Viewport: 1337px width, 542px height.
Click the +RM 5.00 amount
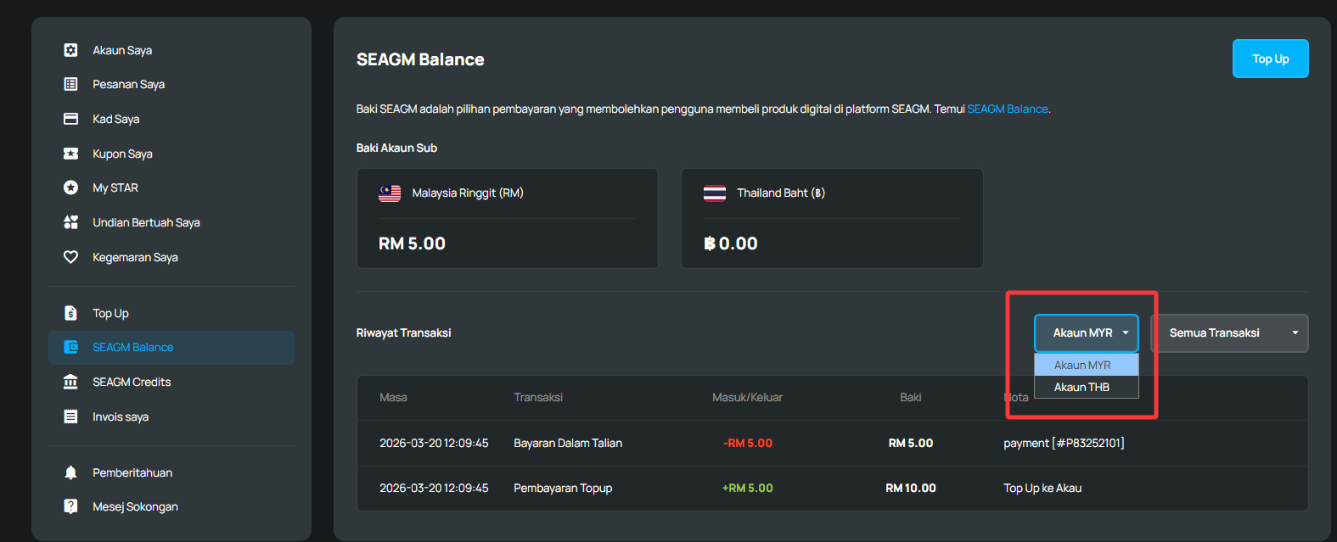[x=748, y=488]
